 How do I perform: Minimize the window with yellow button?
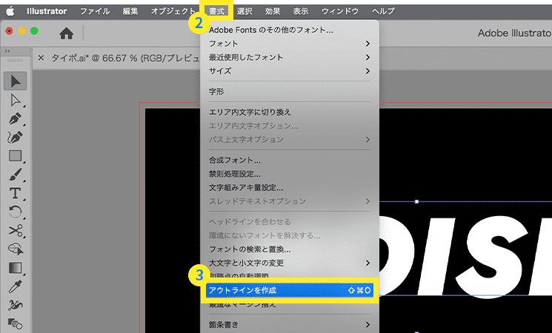tap(21, 31)
